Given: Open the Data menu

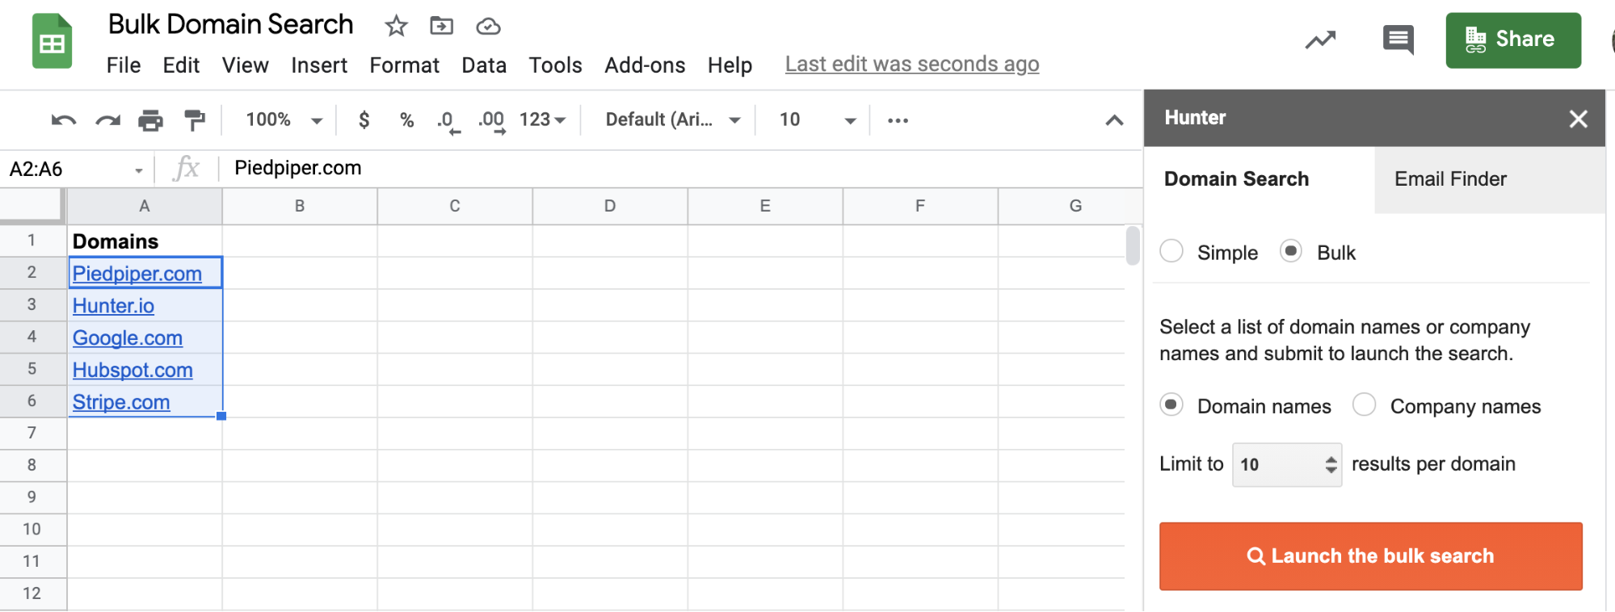Looking at the screenshot, I should [x=484, y=65].
